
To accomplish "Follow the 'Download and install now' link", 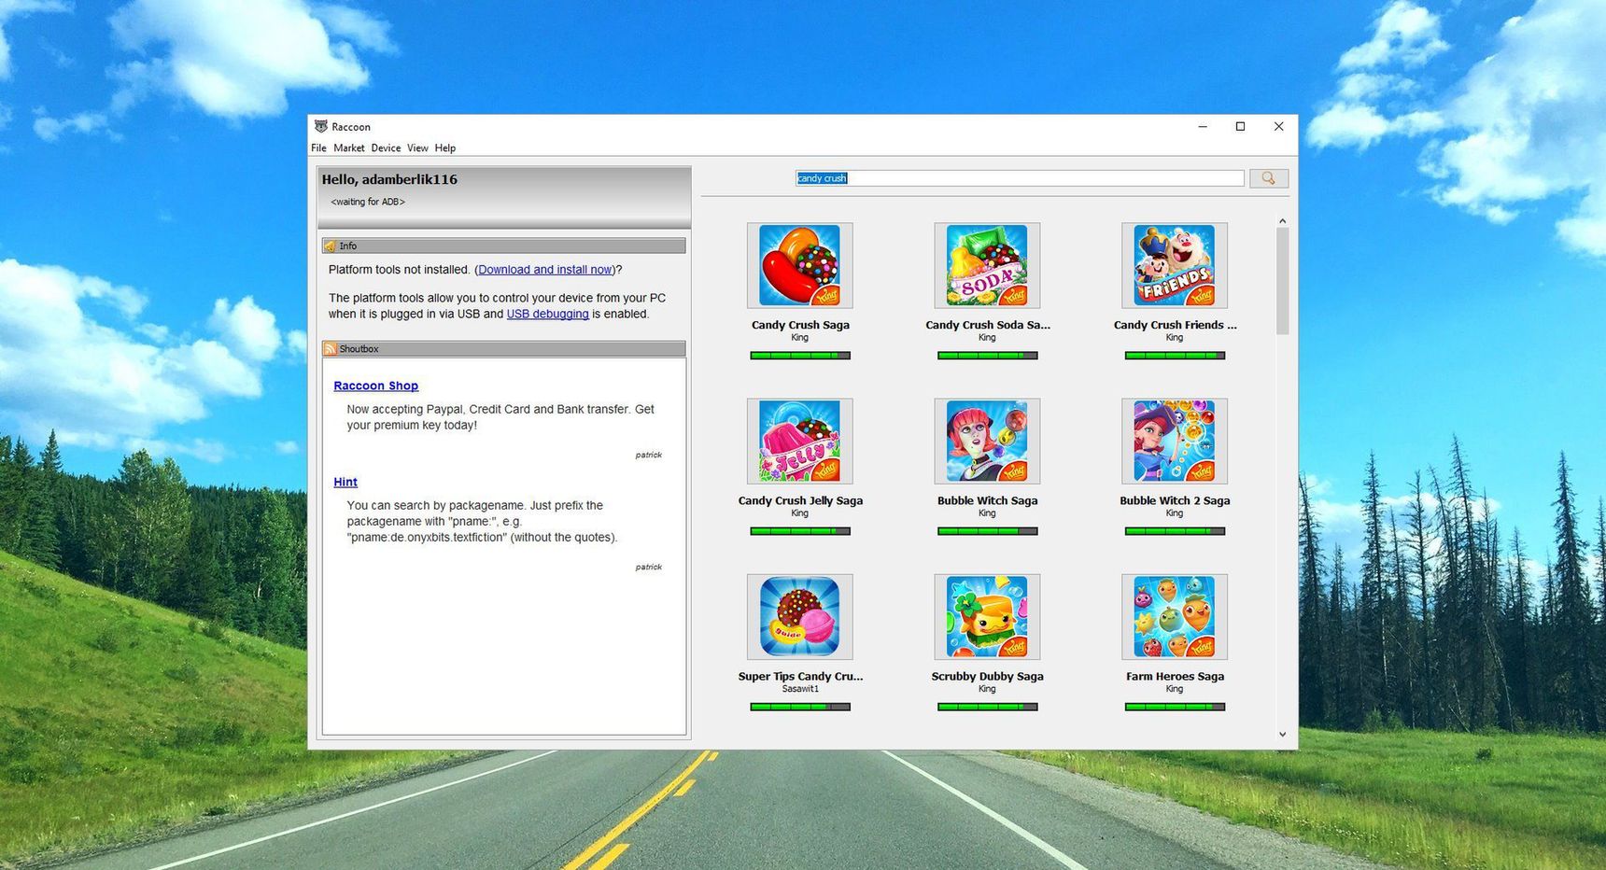I will (x=545, y=270).
